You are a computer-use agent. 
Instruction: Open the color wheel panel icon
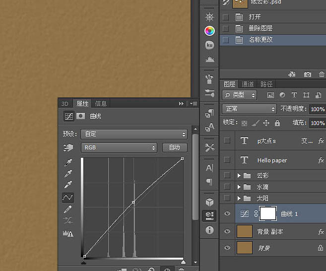[209, 31]
